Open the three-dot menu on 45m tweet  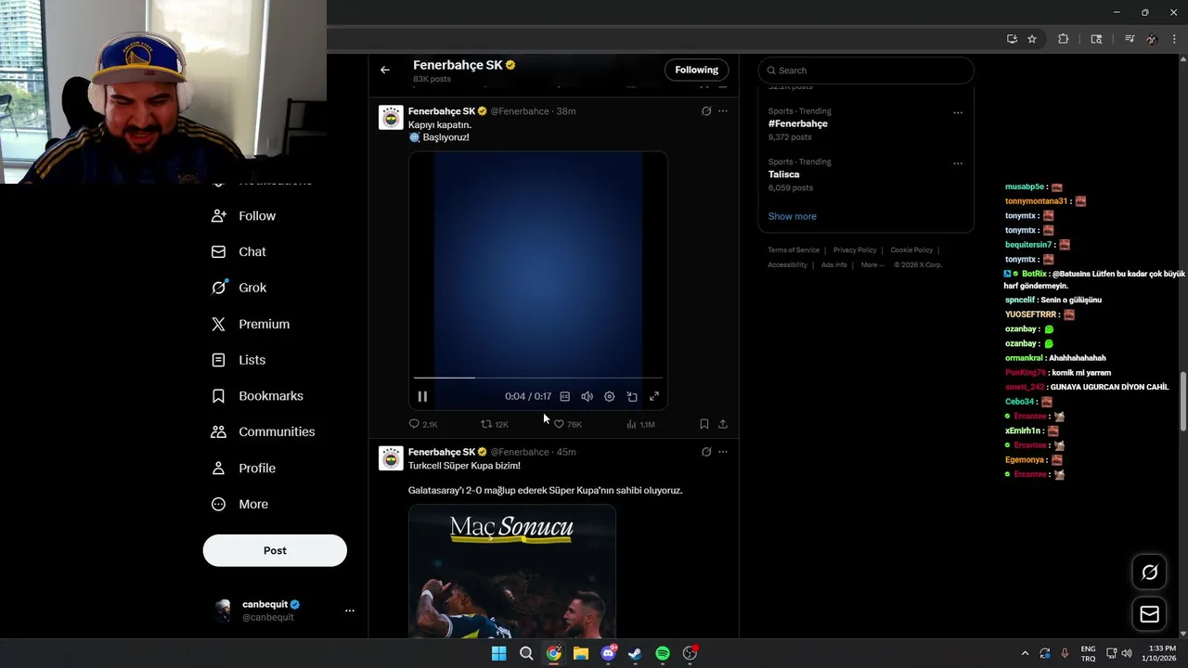[x=723, y=452]
